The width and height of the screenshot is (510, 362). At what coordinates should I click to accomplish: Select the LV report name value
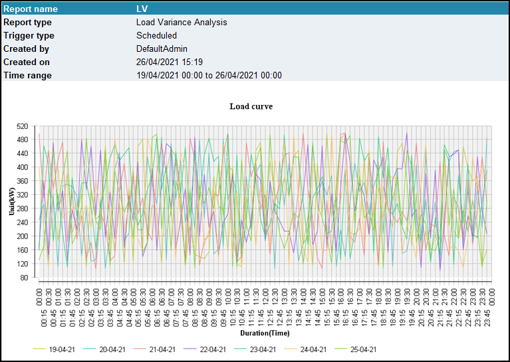pos(142,9)
